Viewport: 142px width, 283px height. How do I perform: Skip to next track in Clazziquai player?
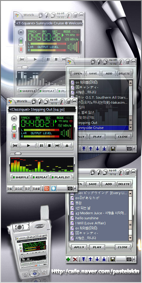pos(57,146)
